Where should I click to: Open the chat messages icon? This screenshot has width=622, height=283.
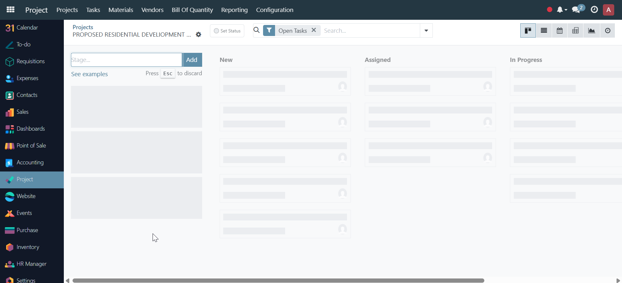[576, 10]
